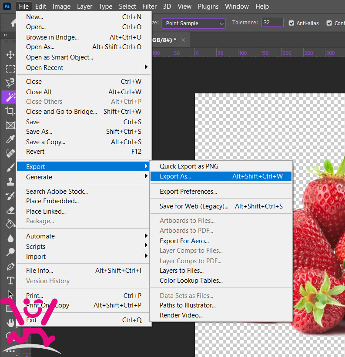Screen dimensions: 345x357
Task: Expand the toolbar with double-arrow icon
Action: [x=5, y=35]
